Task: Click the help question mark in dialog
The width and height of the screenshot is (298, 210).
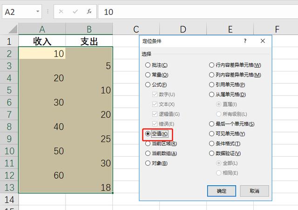Action: point(245,41)
